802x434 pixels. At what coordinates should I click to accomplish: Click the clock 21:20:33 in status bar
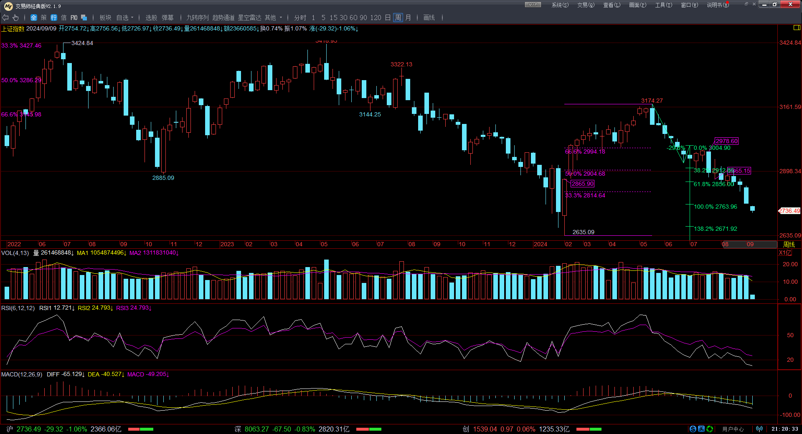click(x=785, y=429)
